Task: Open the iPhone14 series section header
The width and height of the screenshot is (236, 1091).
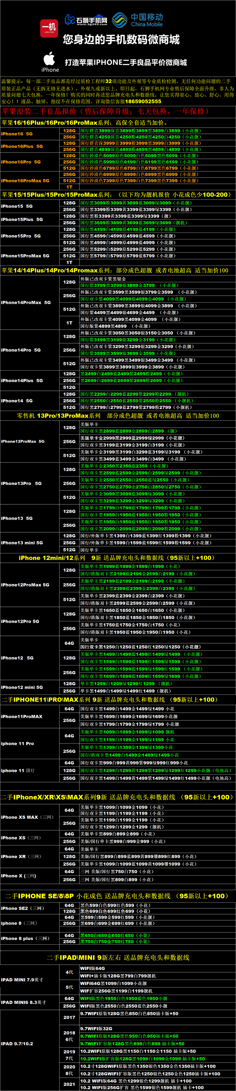Action: 114,270
